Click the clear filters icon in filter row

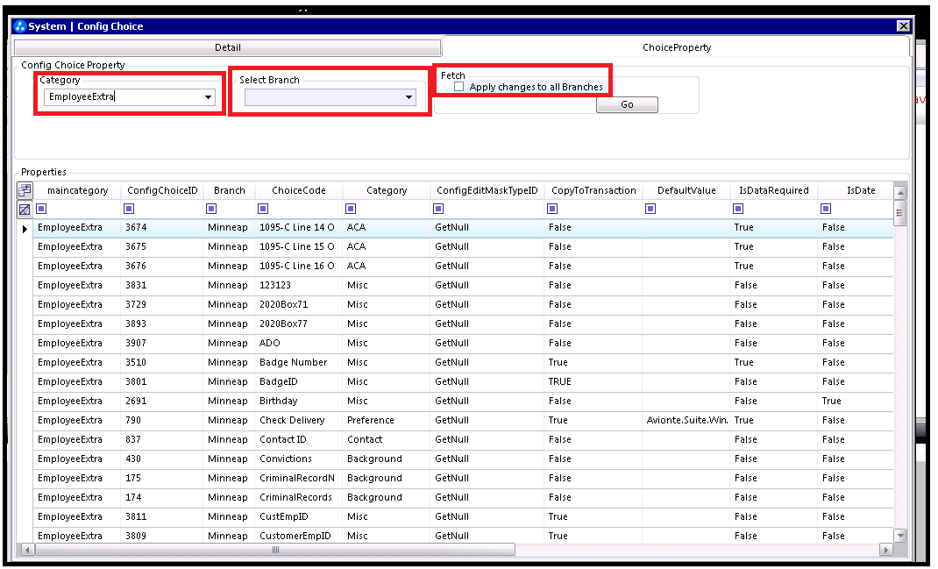pos(25,210)
